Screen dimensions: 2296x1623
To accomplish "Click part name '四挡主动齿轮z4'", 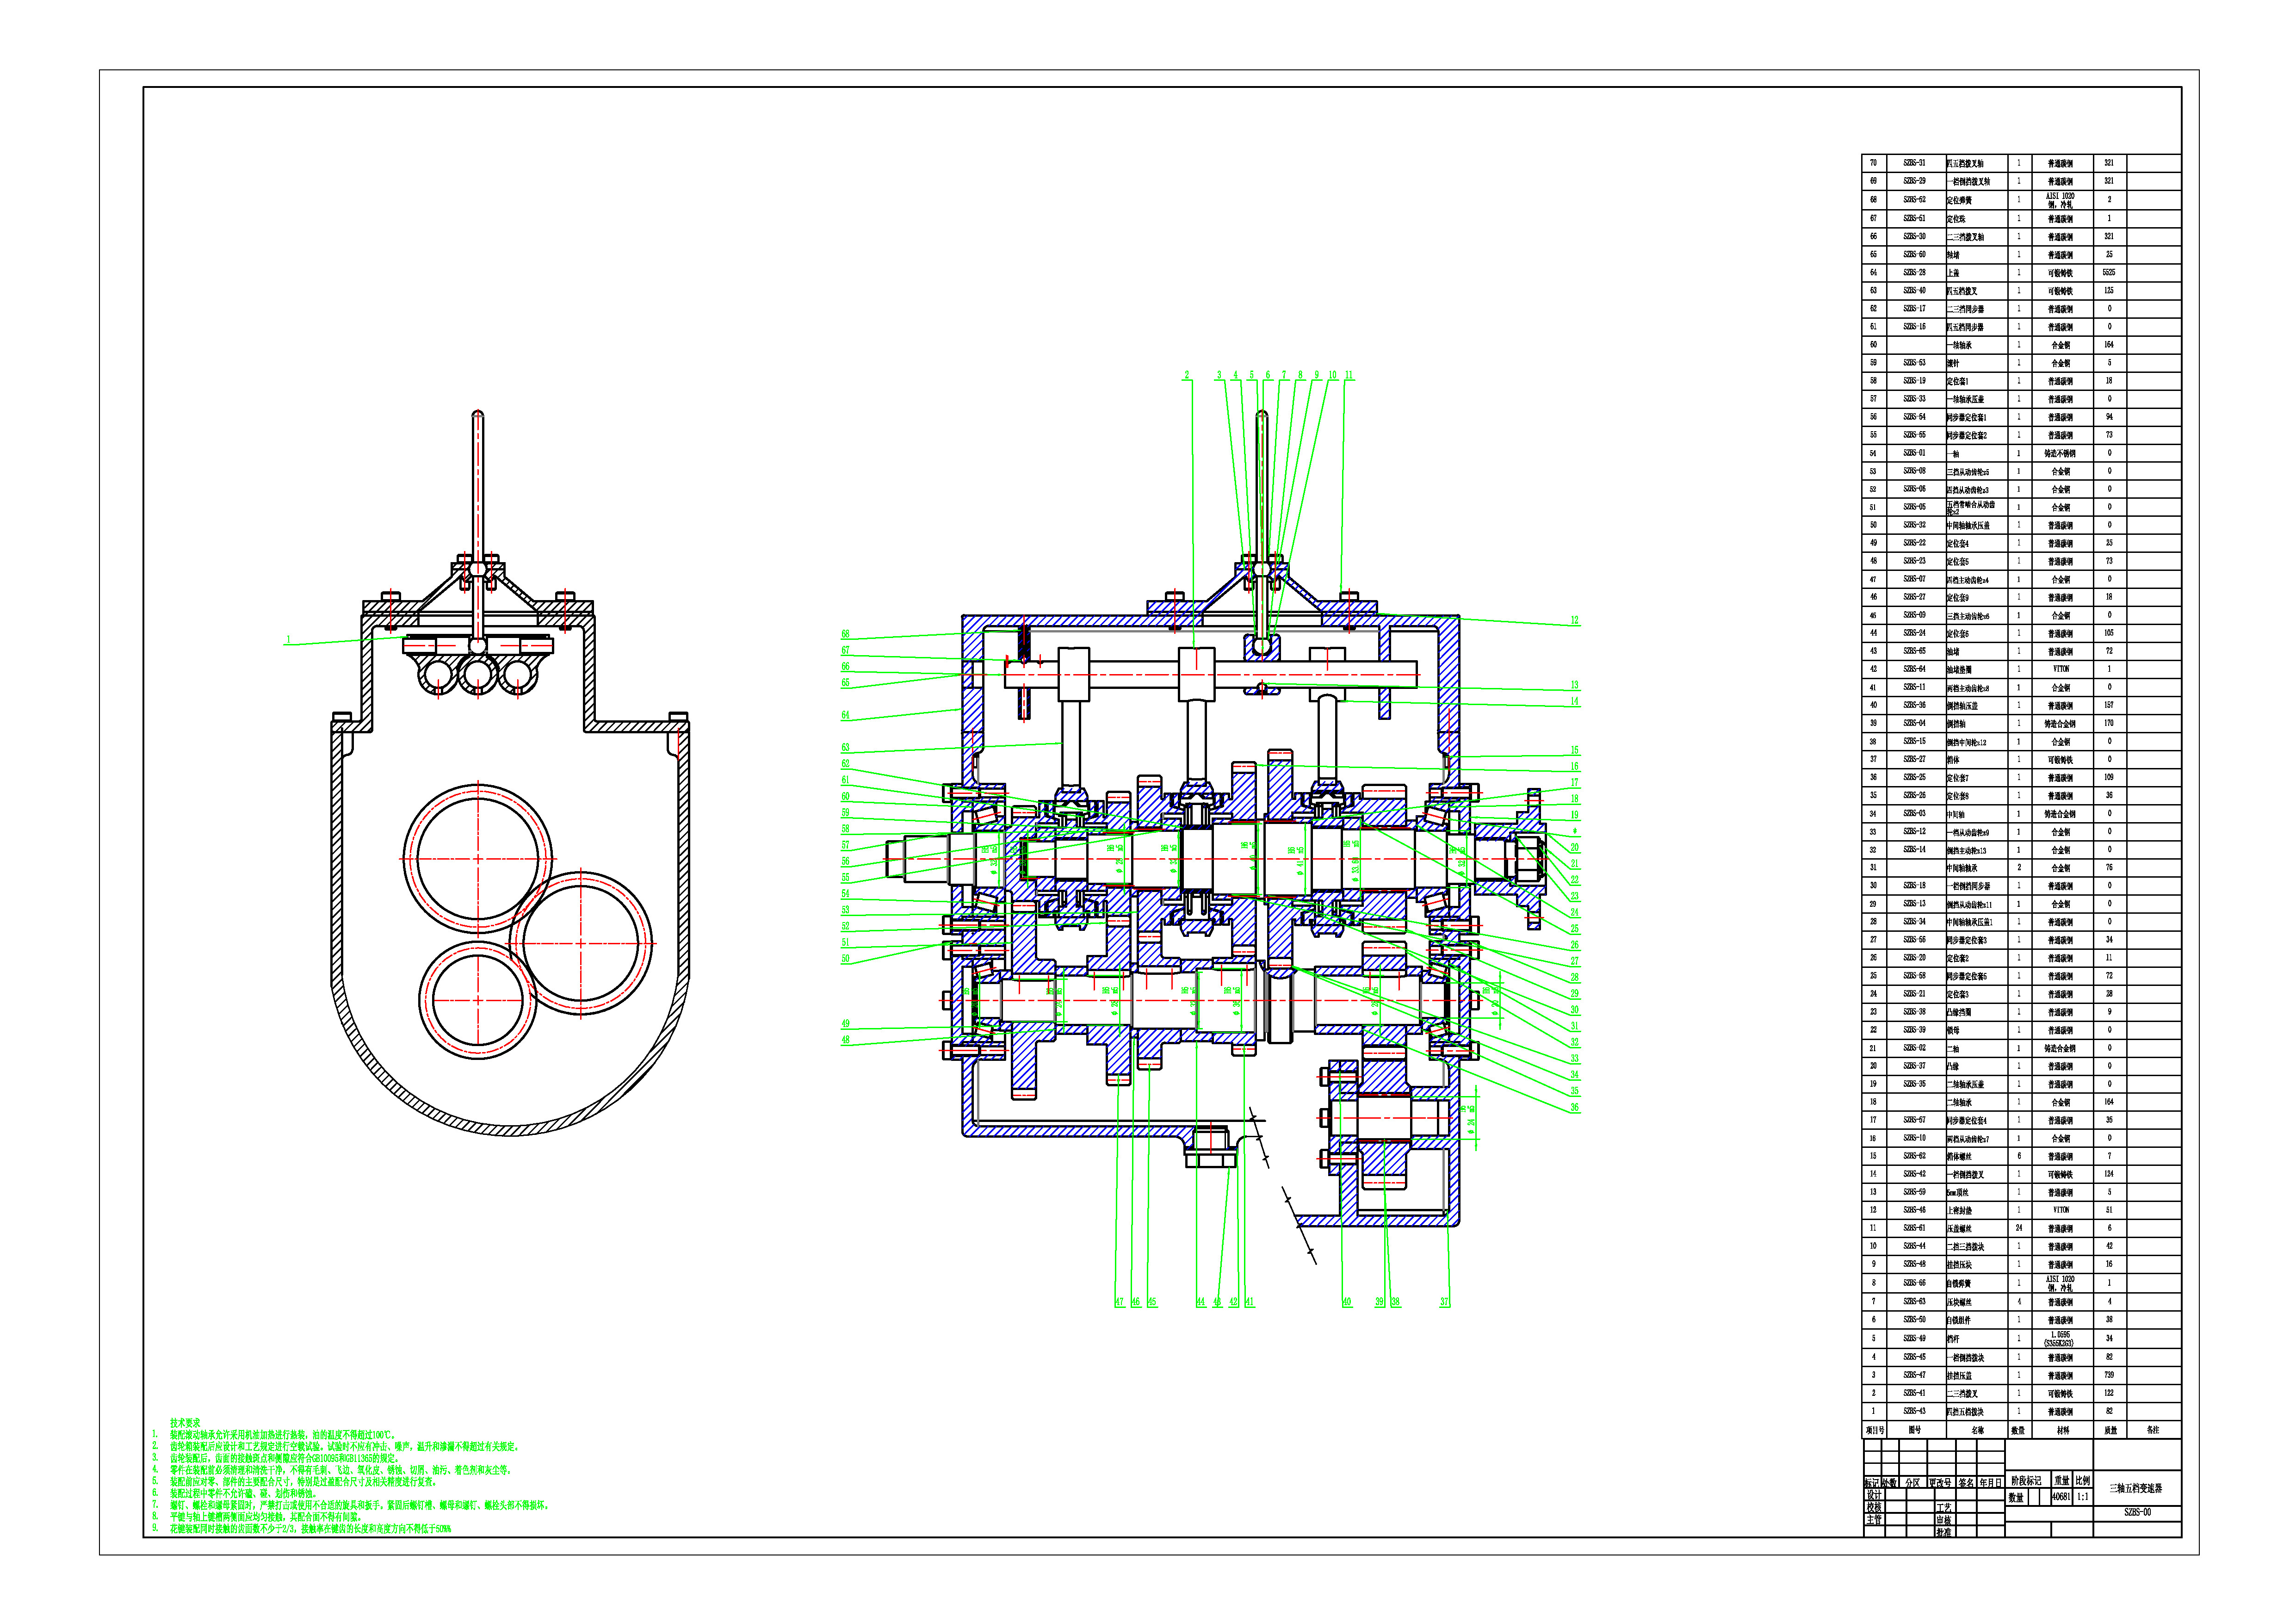I will pos(1968,580).
